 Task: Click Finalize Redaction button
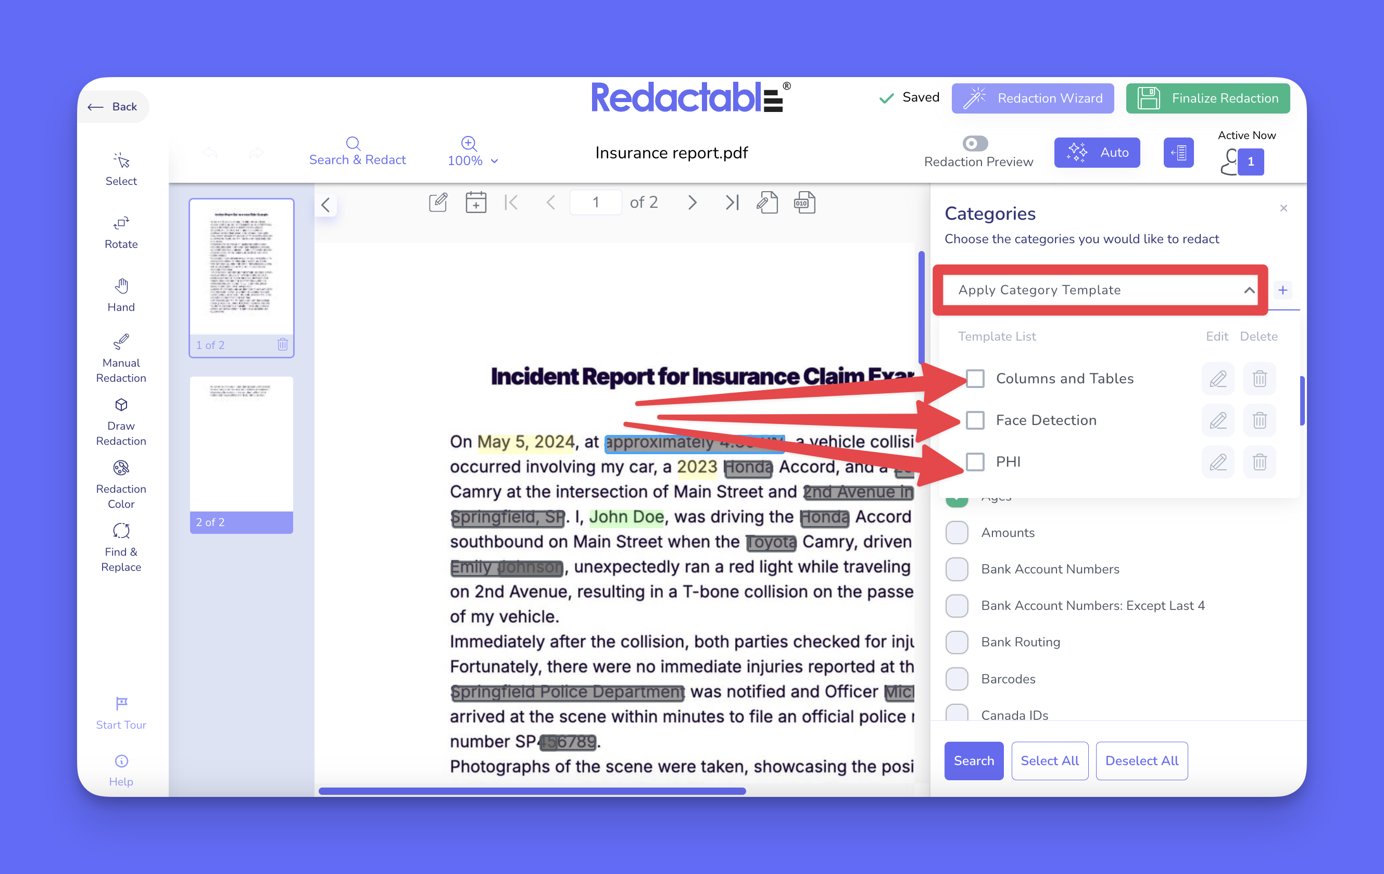[1207, 98]
